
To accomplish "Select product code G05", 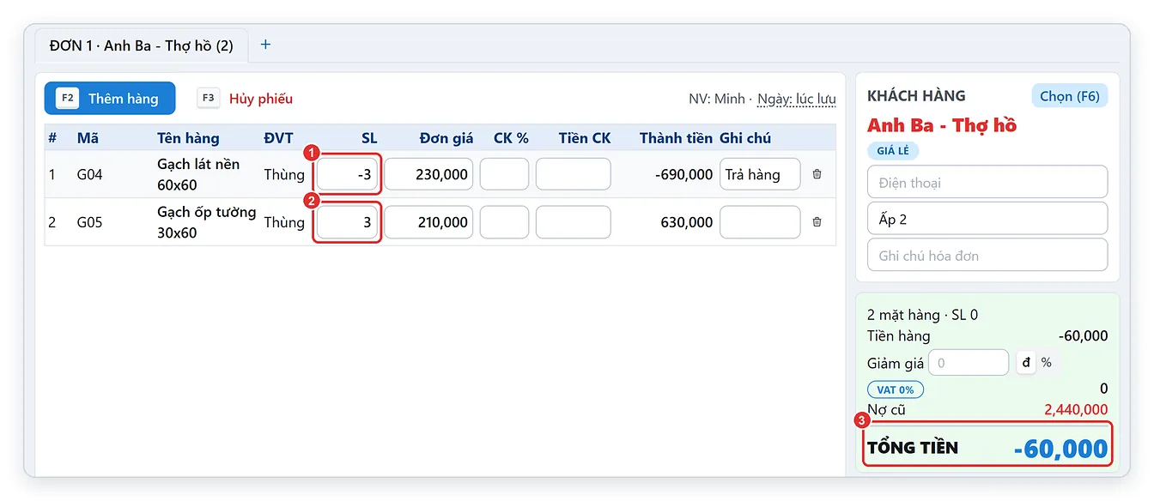I will pos(89,222).
